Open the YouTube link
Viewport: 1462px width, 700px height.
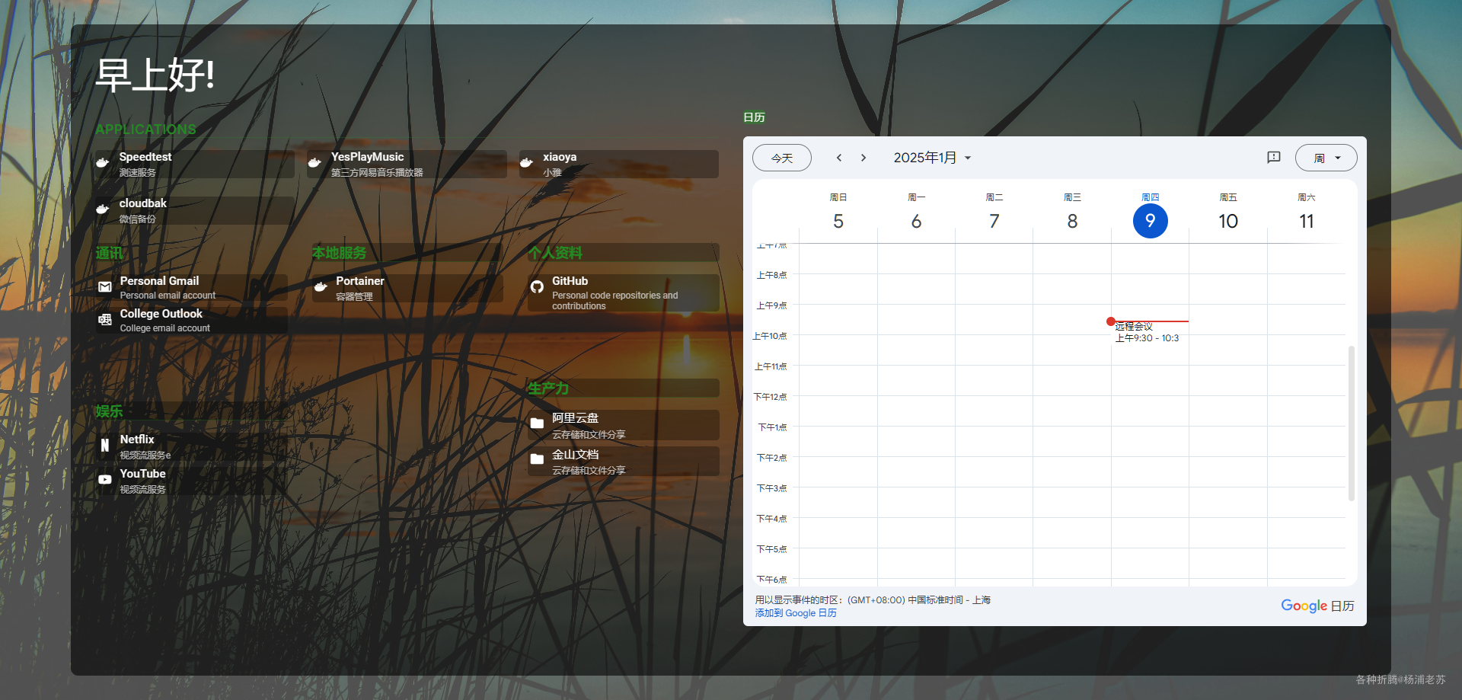pos(192,481)
